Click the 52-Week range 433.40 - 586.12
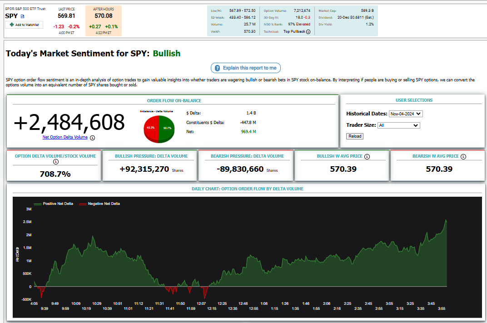This screenshot has height=323, width=487. [x=242, y=17]
